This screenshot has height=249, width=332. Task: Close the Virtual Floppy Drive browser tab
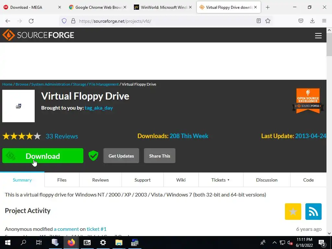(255, 7)
